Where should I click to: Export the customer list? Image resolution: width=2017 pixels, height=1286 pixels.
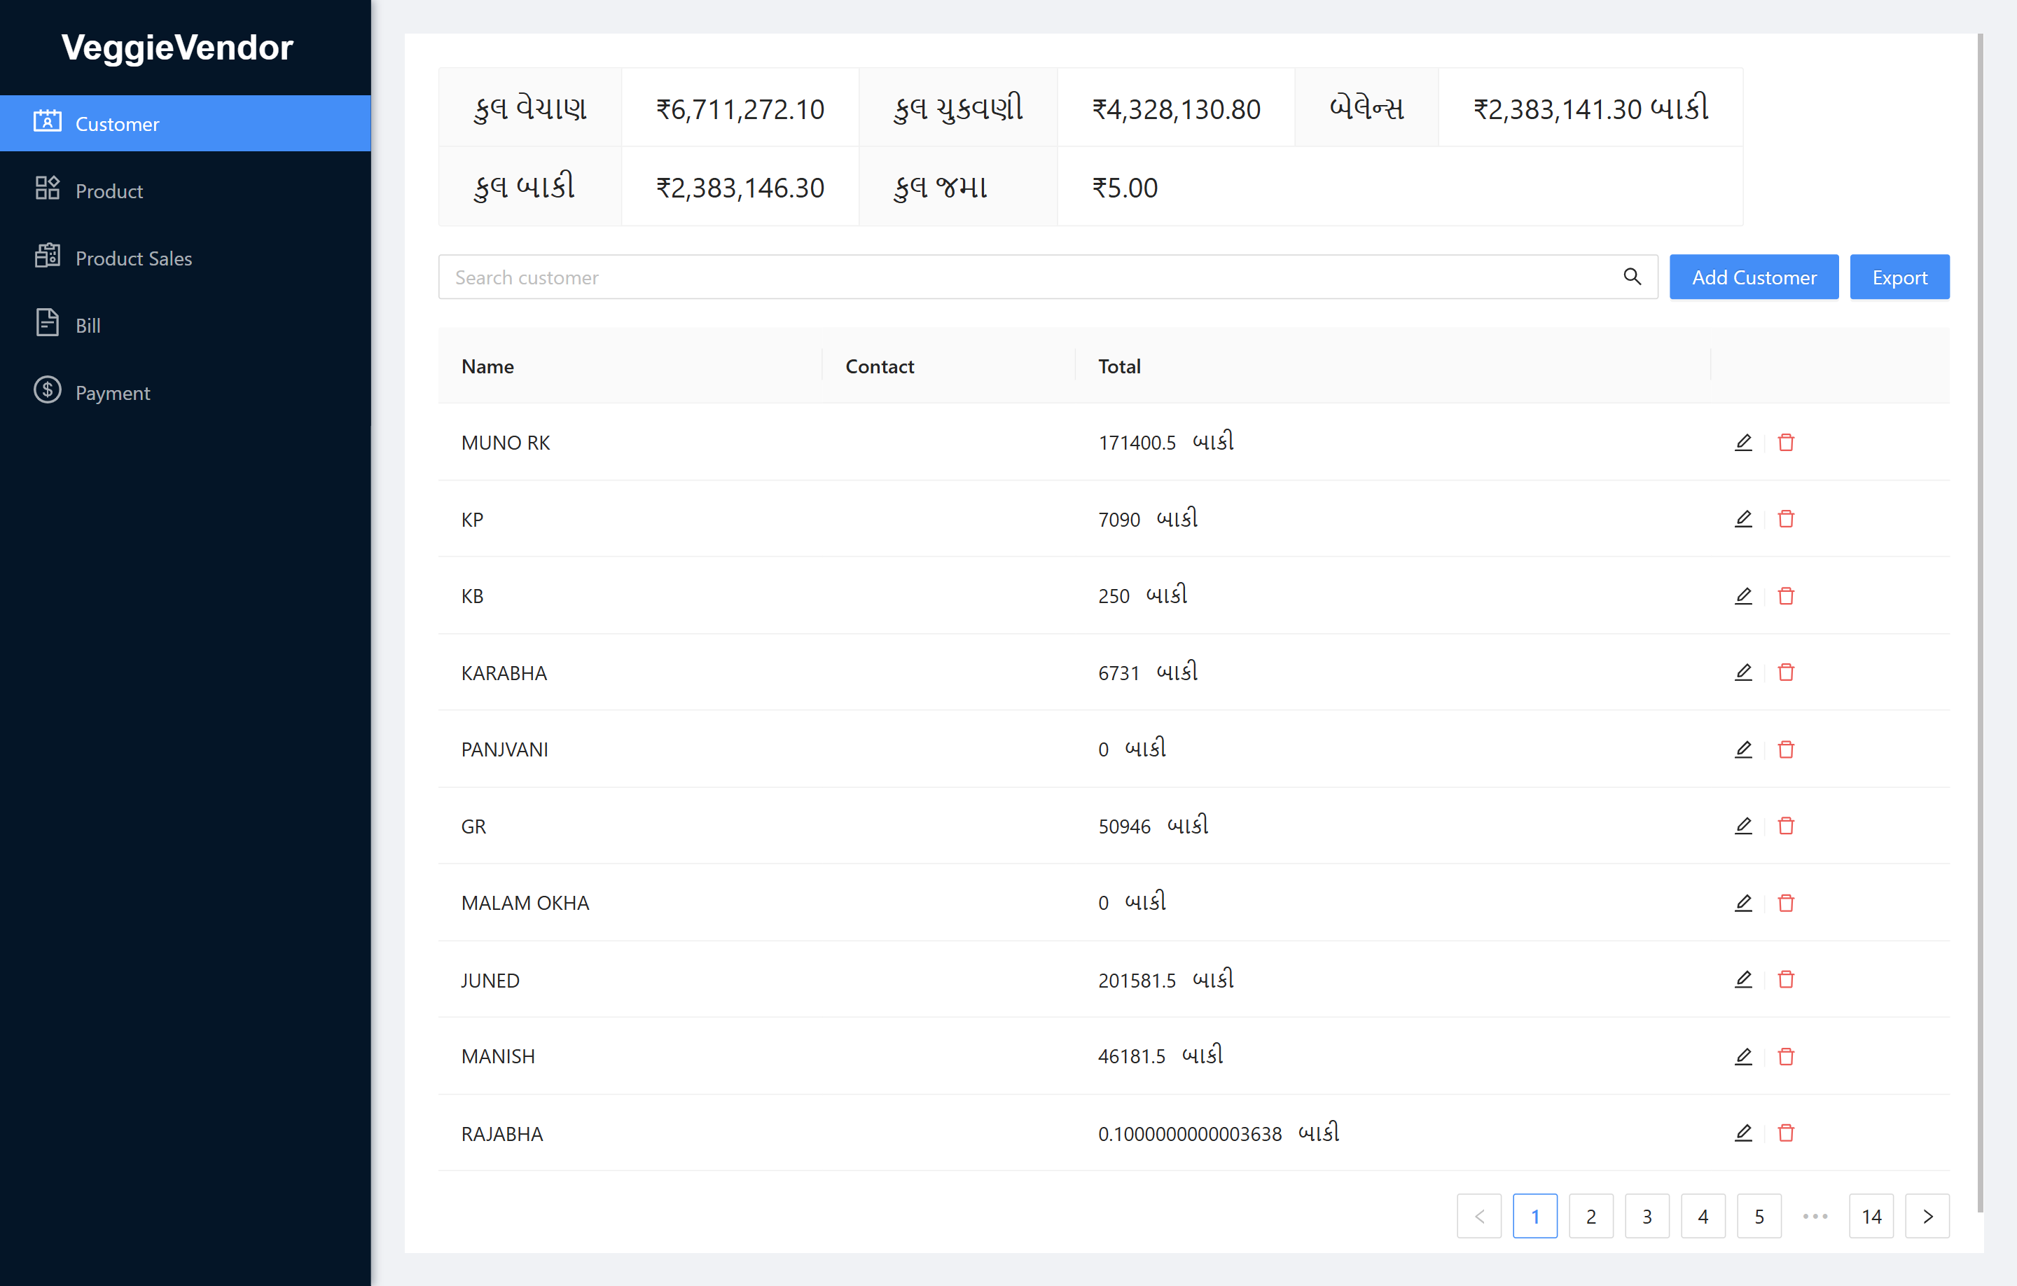point(1899,277)
